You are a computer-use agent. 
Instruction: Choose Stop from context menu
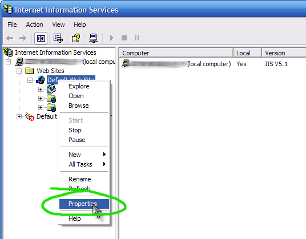click(x=84, y=130)
